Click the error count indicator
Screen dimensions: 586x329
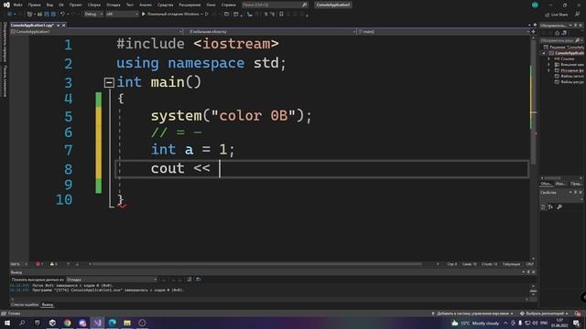click(x=39, y=264)
